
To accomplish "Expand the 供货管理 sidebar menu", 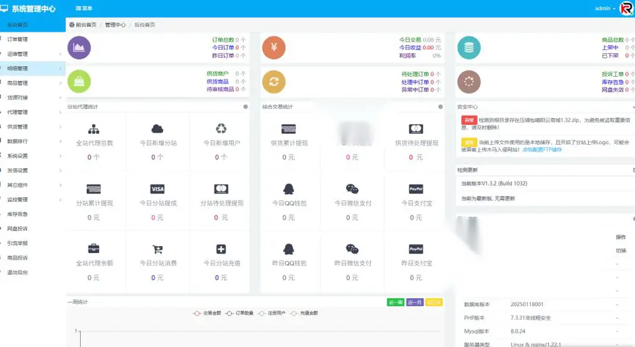I will [32, 127].
